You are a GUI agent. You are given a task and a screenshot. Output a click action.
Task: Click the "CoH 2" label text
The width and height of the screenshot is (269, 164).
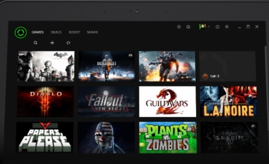pyautogui.click(x=215, y=76)
